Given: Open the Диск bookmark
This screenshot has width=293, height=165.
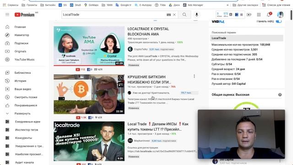Looking at the screenshot, I should click(174, 5).
